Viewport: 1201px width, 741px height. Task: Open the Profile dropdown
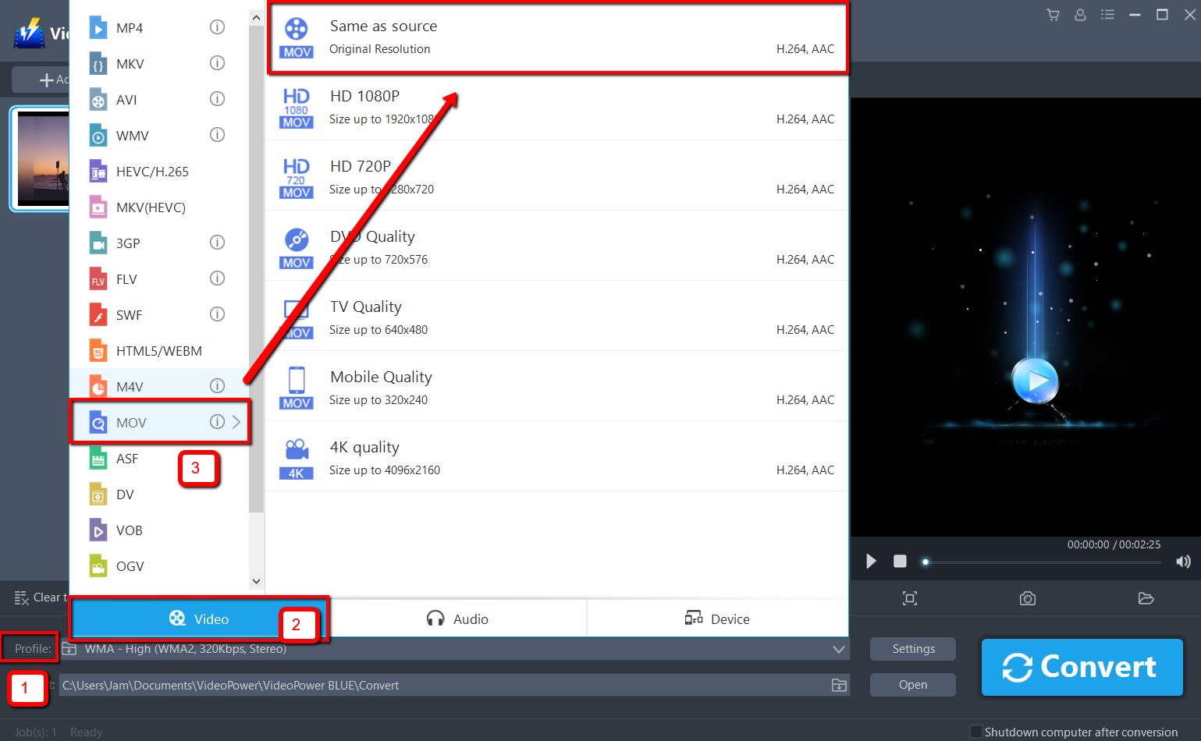coord(838,648)
